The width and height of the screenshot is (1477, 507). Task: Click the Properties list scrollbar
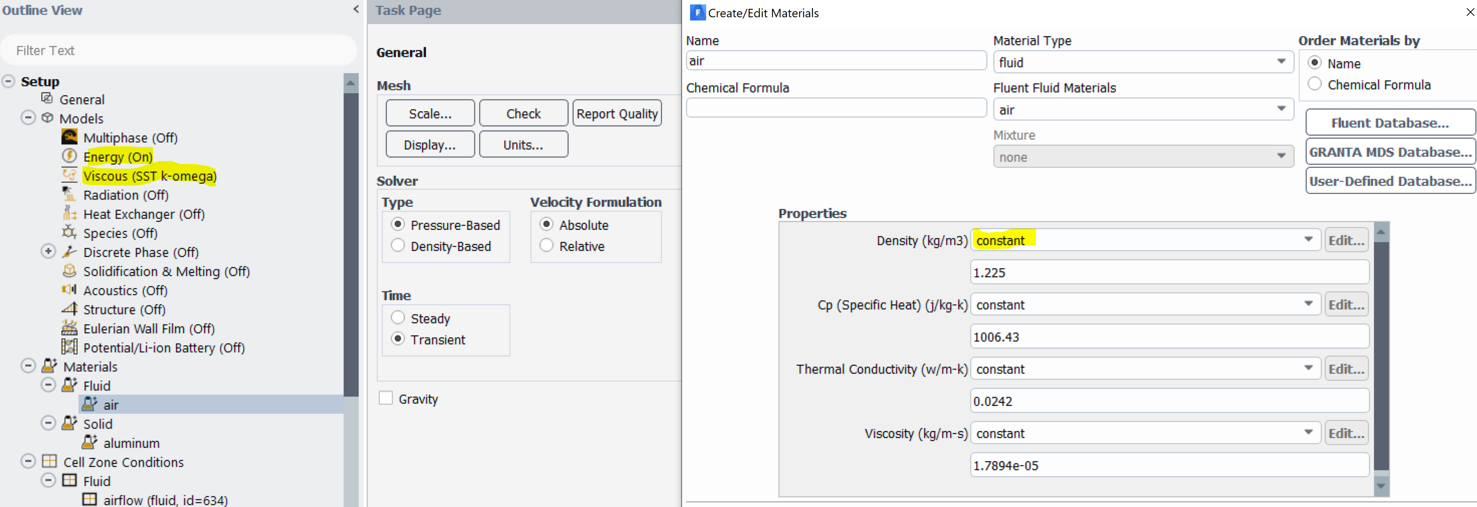(1382, 356)
